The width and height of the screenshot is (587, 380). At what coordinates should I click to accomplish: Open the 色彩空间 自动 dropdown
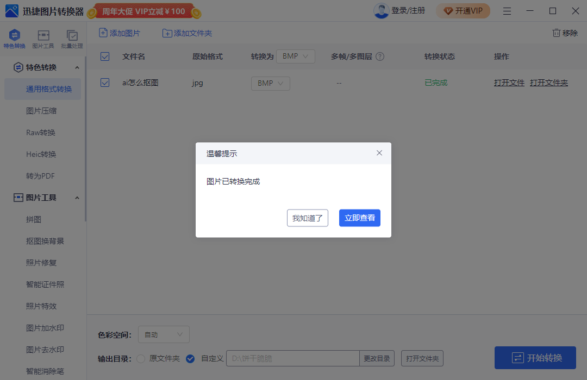tap(164, 334)
